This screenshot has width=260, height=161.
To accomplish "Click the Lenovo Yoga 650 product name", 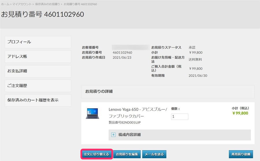I will [x=138, y=113].
